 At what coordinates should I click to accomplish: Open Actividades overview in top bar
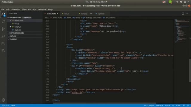[7, 2]
